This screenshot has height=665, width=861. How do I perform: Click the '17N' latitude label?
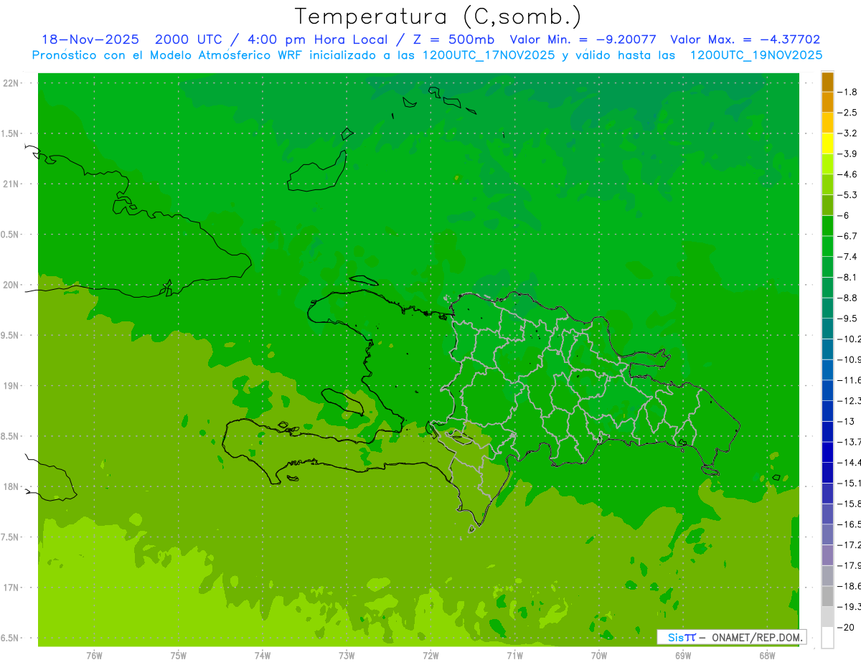(x=11, y=588)
